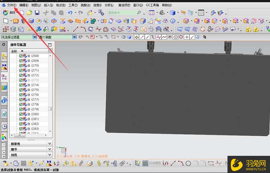Expand the 预览 preview section
270x173 pixels.
50,155
